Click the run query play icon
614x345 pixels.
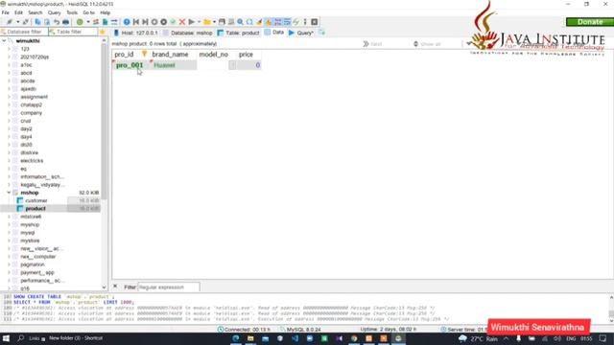192,22
